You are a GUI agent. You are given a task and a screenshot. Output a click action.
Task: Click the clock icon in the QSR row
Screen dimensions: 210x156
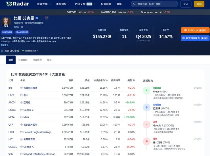pos(21,125)
